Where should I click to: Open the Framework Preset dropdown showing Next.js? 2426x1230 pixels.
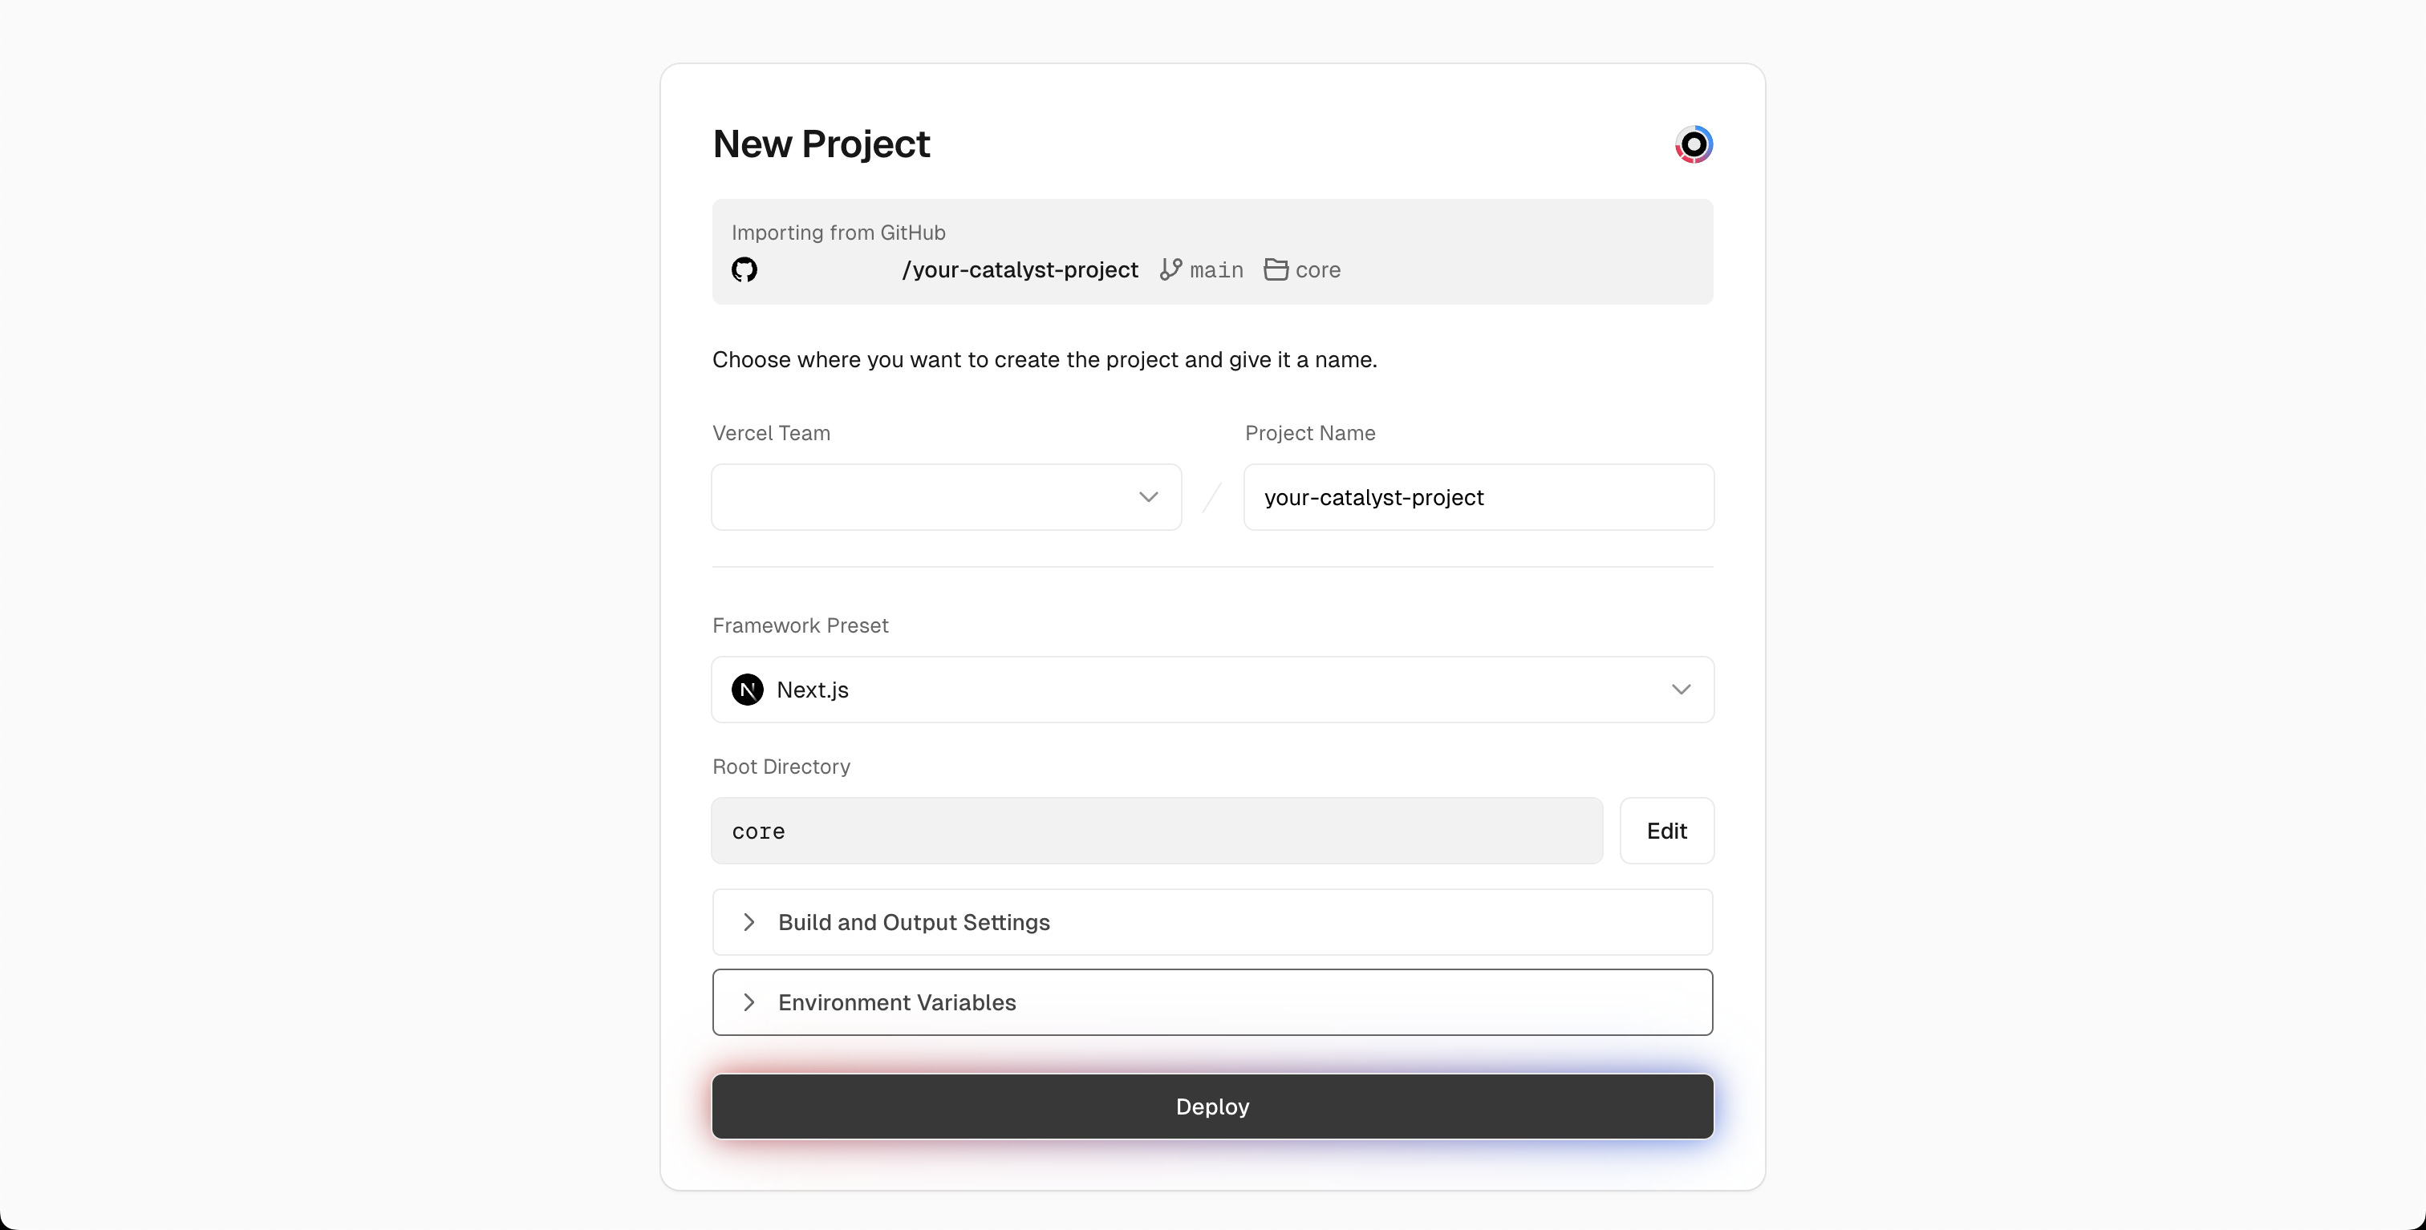[1213, 690]
